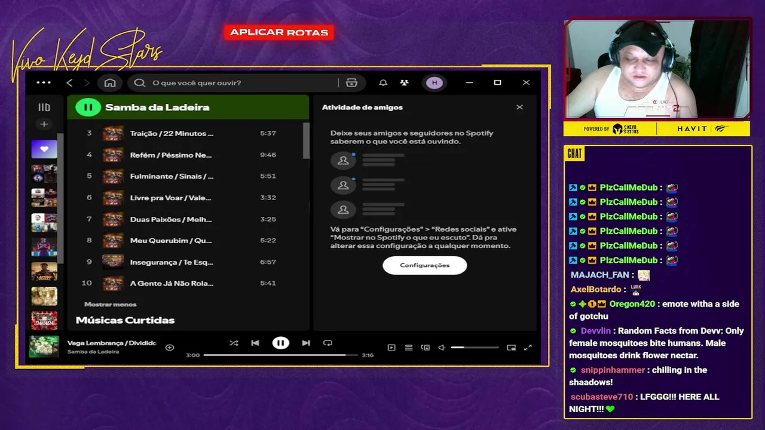The width and height of the screenshot is (765, 430).
Task: Click chat username scubasteve710
Action: pyautogui.click(x=602, y=397)
